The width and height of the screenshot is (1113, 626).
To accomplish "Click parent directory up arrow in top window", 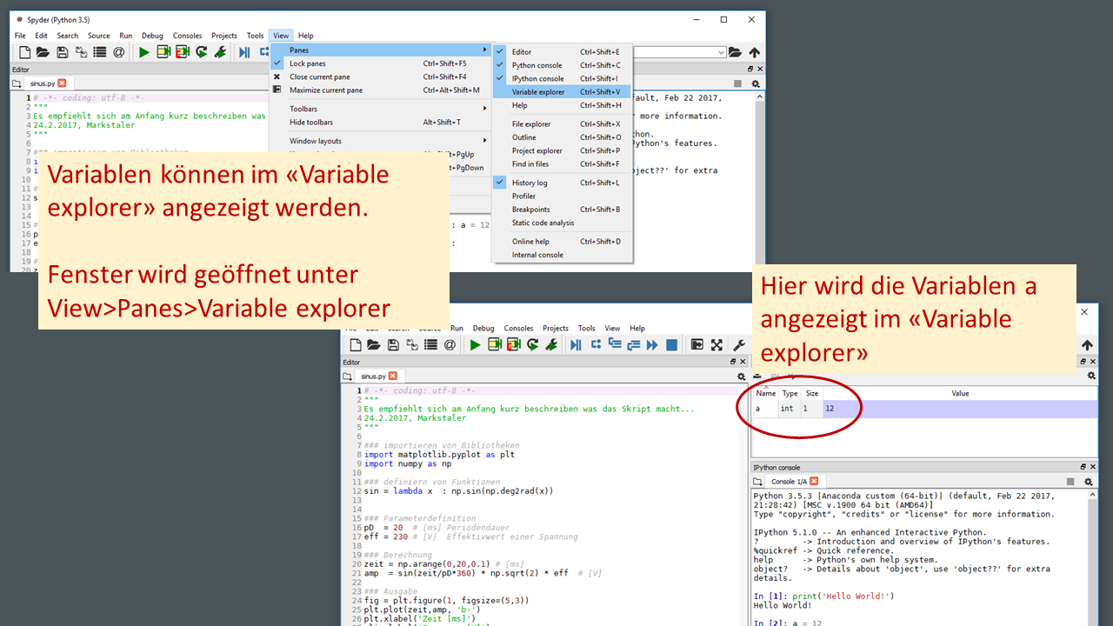I will (754, 52).
